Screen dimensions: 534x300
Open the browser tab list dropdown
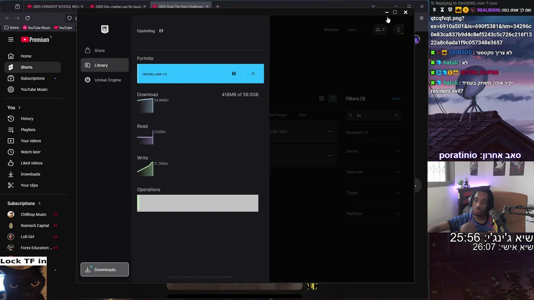(x=373, y=7)
